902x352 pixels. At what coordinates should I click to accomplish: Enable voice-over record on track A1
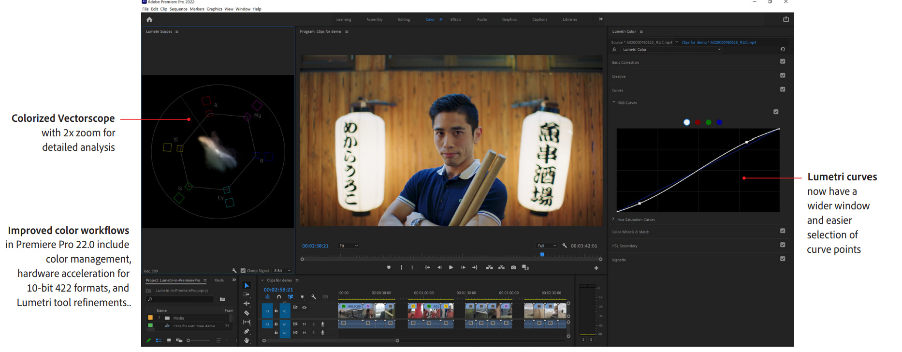point(322,324)
